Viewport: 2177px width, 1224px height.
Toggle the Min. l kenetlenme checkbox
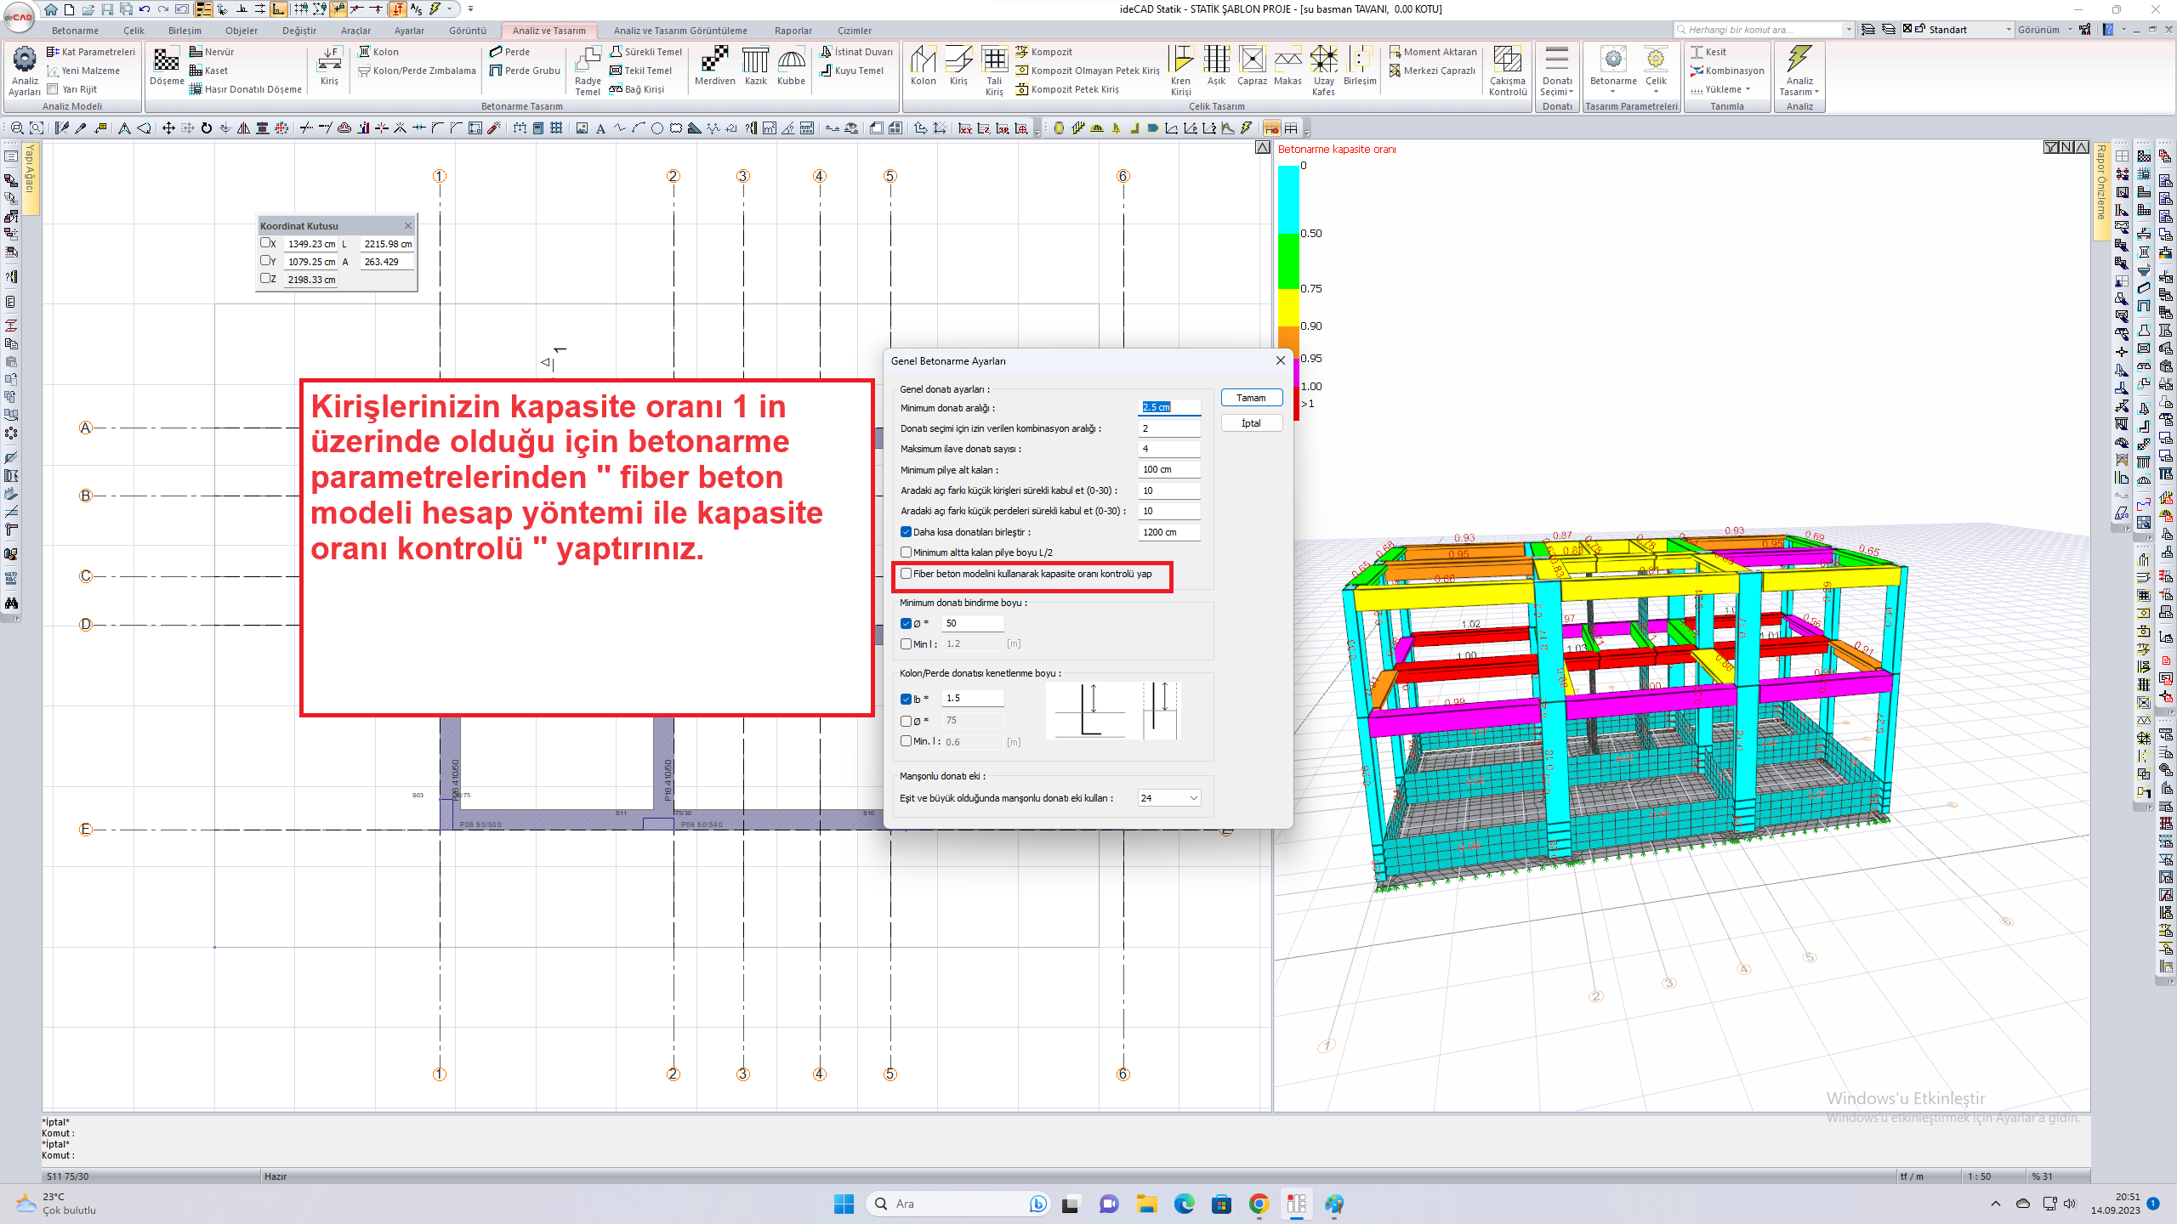(906, 741)
